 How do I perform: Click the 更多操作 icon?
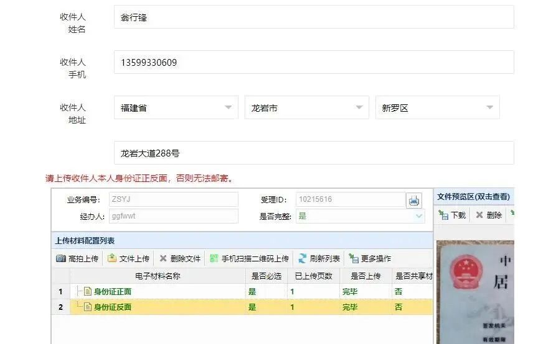[354, 258]
